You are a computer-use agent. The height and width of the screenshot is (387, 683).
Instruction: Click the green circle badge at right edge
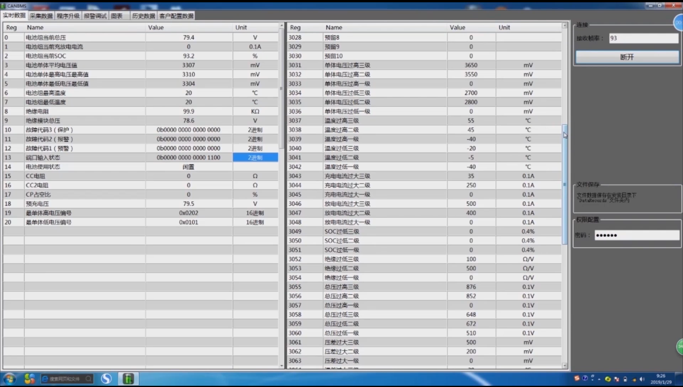(679, 347)
